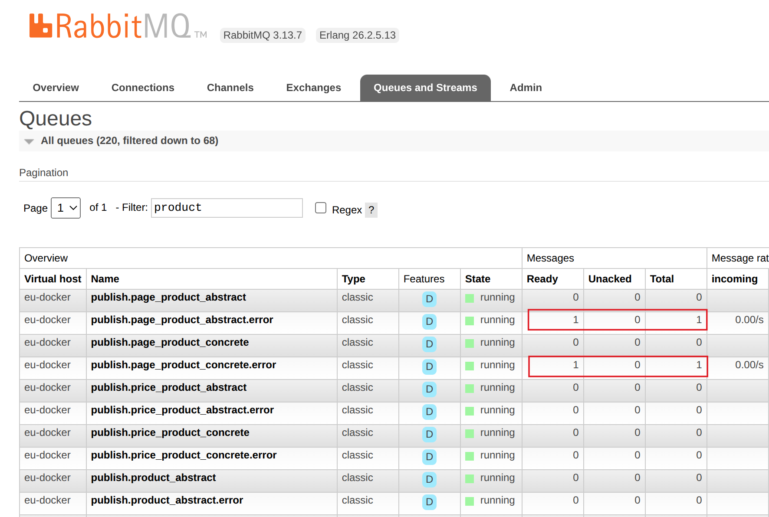Collapse the All queues section

30,141
